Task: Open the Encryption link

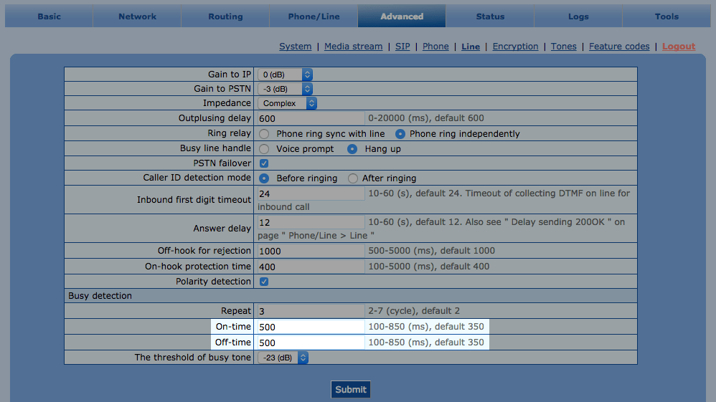Action: [515, 47]
